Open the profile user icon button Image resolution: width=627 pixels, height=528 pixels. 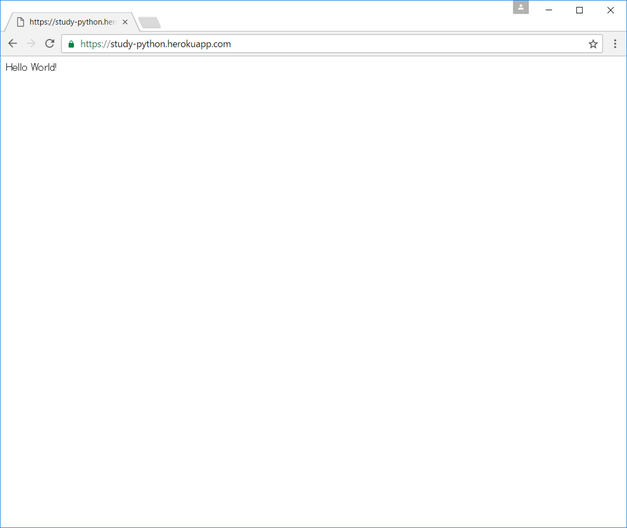click(520, 7)
